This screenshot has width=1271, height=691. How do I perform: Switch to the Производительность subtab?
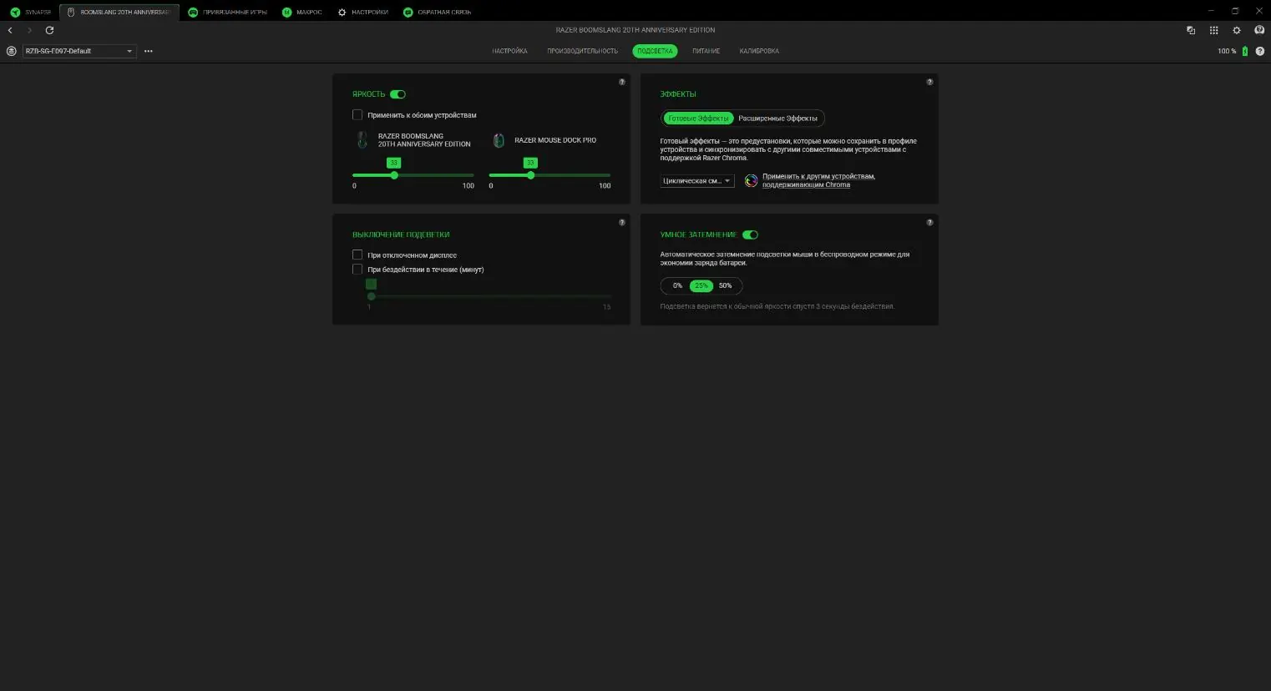click(x=582, y=51)
